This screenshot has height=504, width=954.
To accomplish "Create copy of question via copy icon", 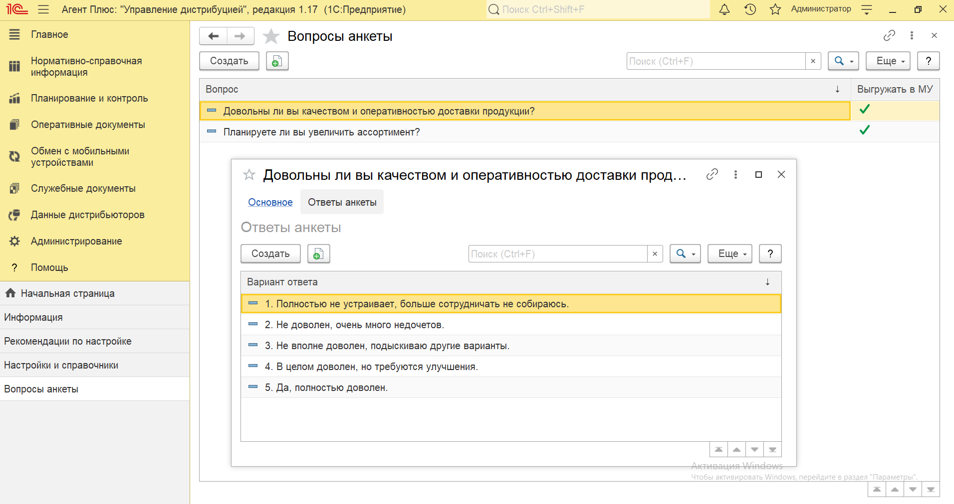I will coord(277,61).
